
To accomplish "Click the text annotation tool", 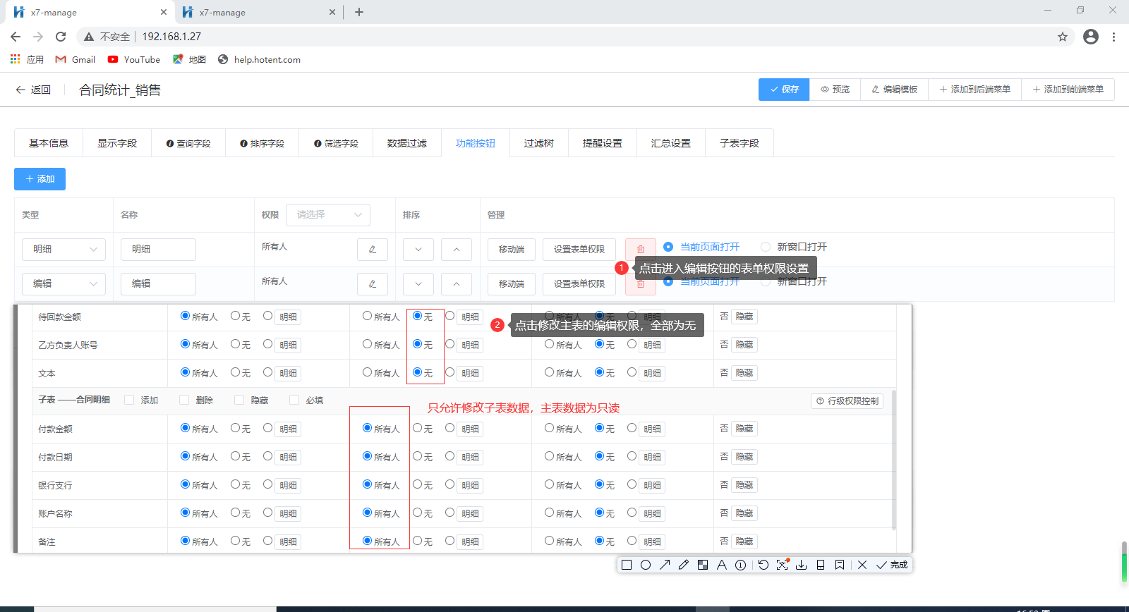I will (x=721, y=565).
